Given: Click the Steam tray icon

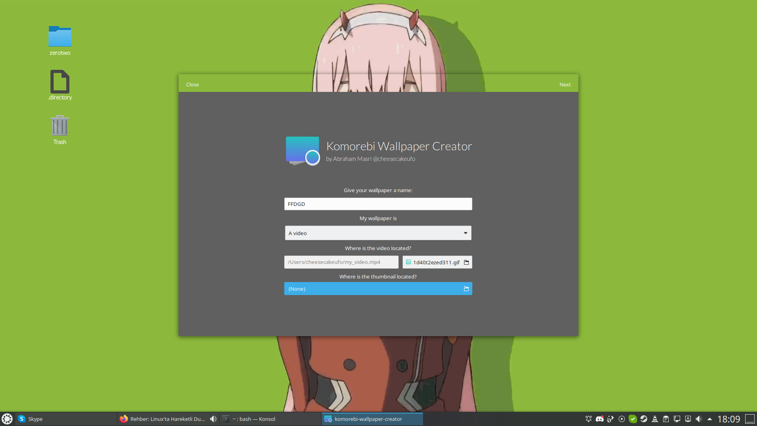Looking at the screenshot, I should tap(643, 419).
